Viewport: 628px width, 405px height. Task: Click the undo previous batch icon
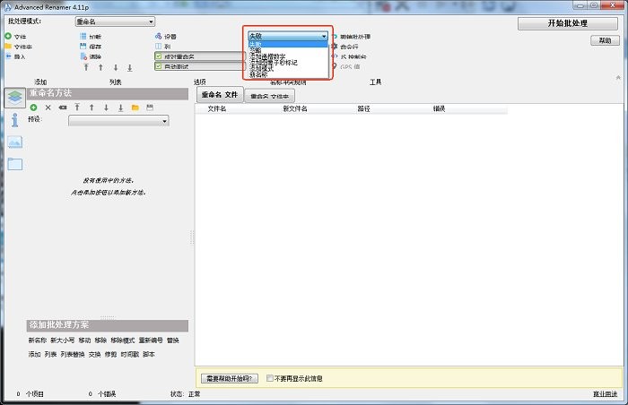[335, 37]
